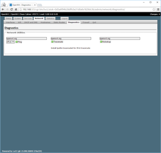The height and width of the screenshot is (153, 161).
Task: Expand the IPv4 protocol dropdown
Action: pos(10,42)
